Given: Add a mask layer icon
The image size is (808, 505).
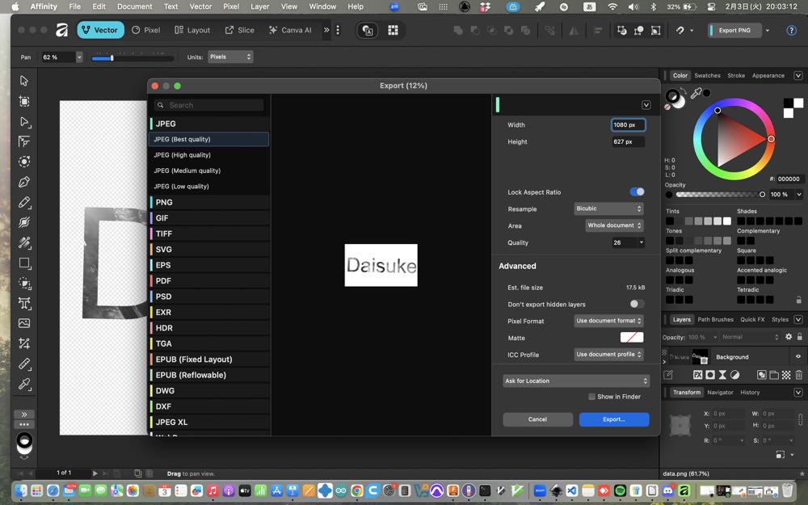Looking at the screenshot, I should coord(710,375).
